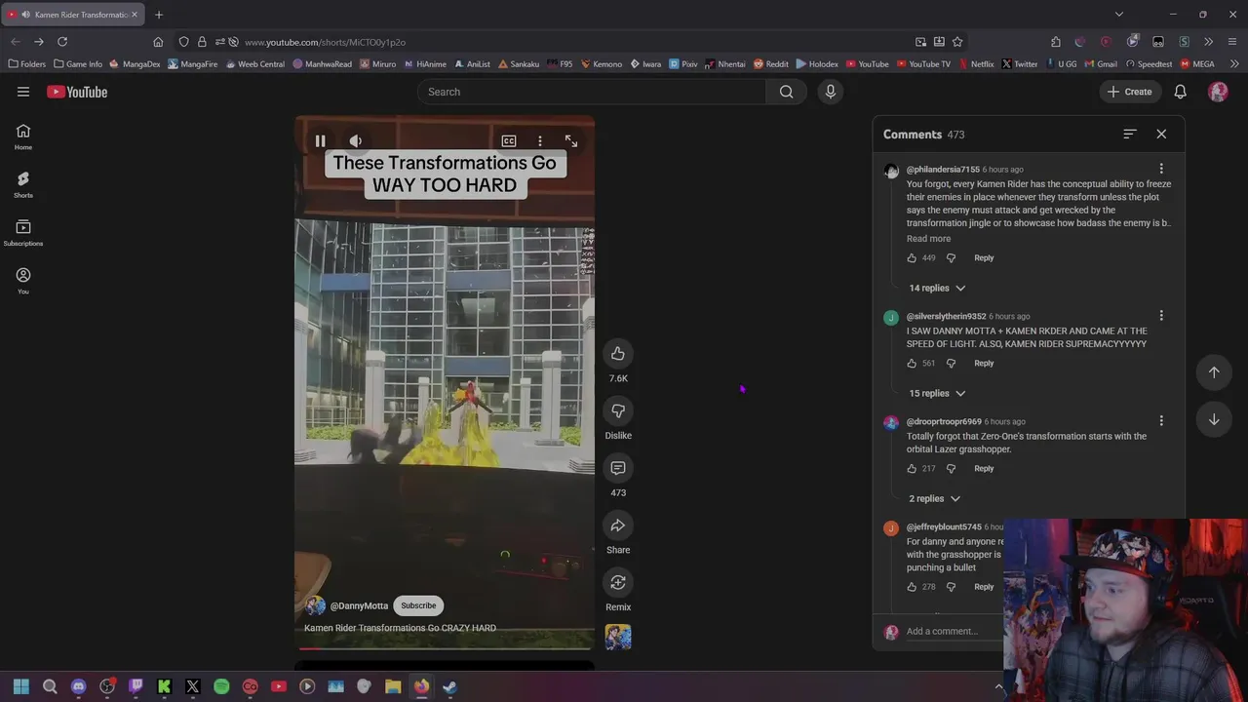
Task: Like jeffreyblount5745's comment with 278 likes
Action: [912, 587]
